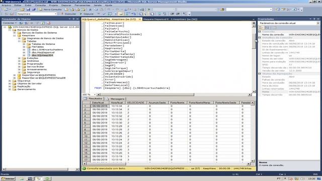Click the Save All icon in toolbar

click(34, 10)
